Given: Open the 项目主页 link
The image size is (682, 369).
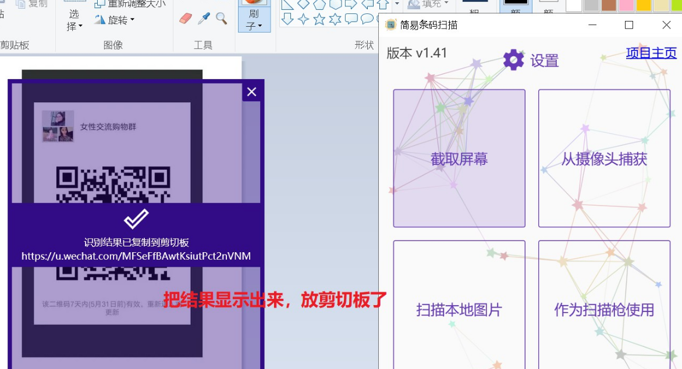Looking at the screenshot, I should point(651,52).
